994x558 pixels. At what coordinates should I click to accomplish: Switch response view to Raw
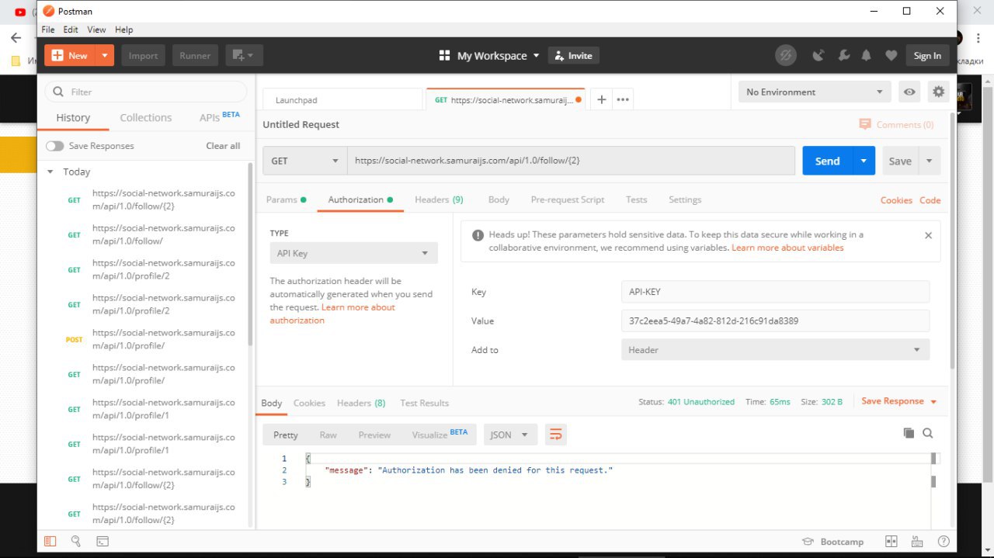tap(328, 435)
